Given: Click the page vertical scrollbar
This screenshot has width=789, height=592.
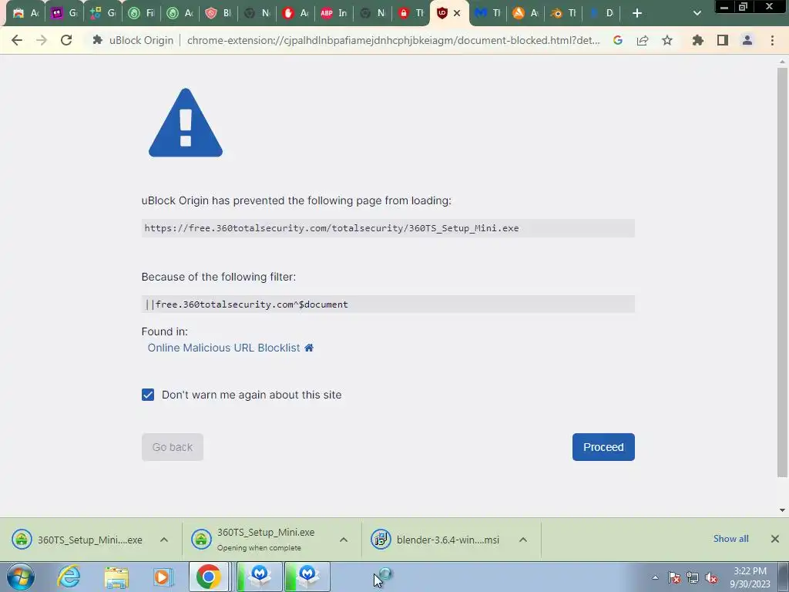Looking at the screenshot, I should [x=782, y=272].
